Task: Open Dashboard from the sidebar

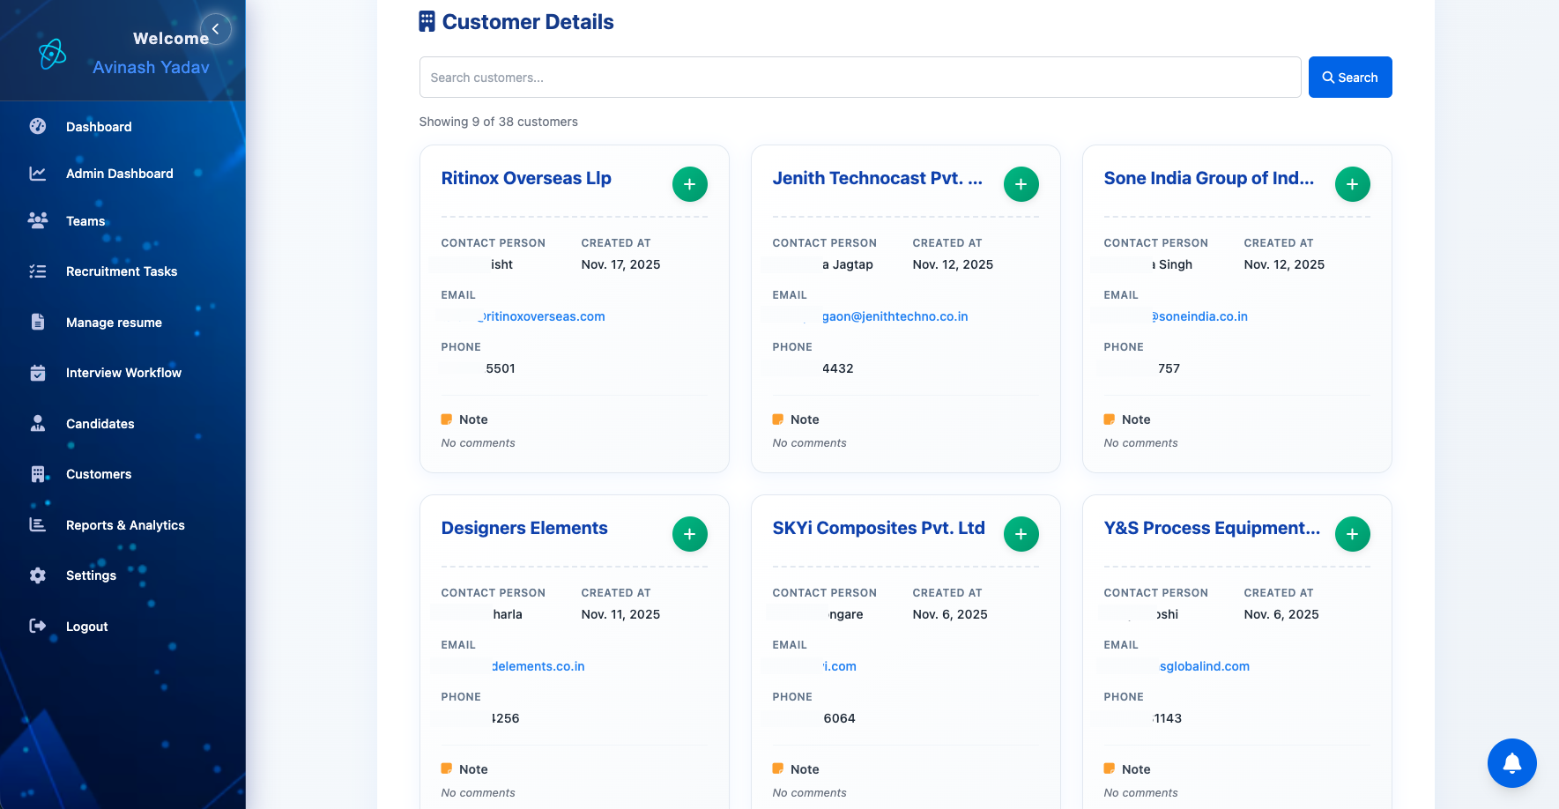Action: [x=99, y=127]
